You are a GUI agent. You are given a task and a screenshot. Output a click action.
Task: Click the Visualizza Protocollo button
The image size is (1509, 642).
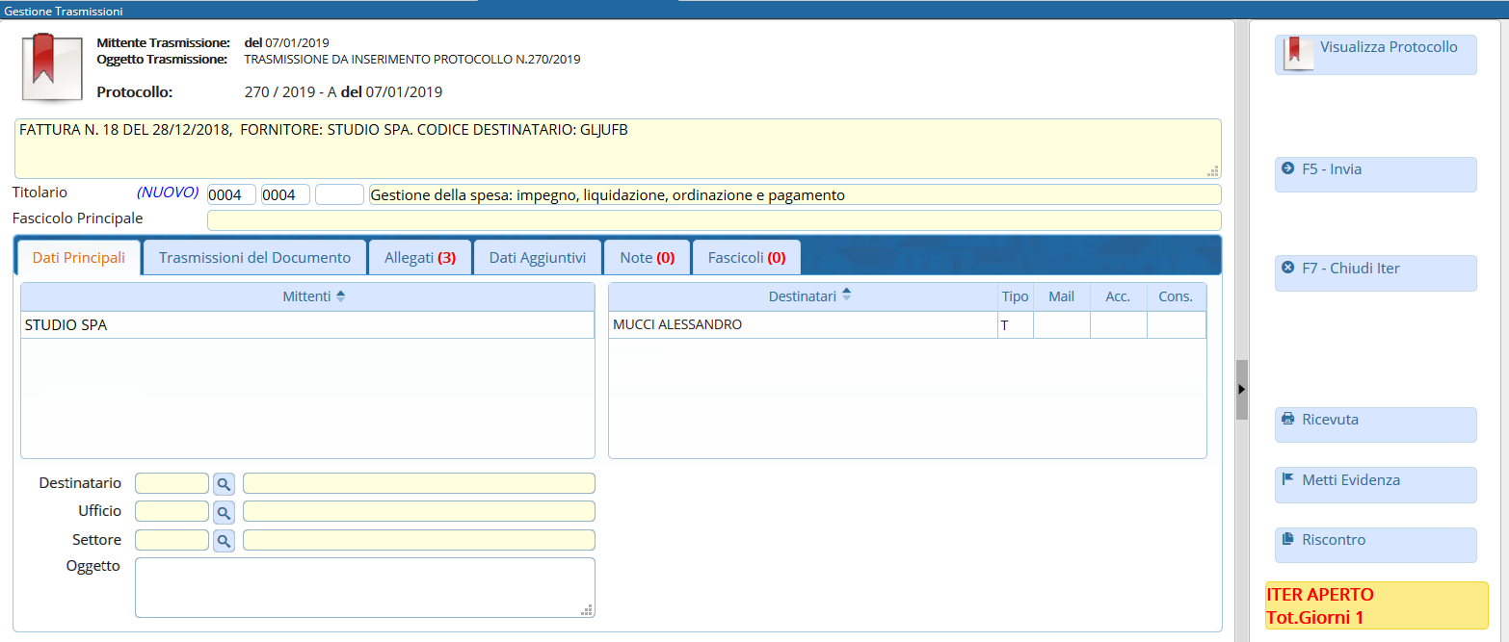point(1375,55)
